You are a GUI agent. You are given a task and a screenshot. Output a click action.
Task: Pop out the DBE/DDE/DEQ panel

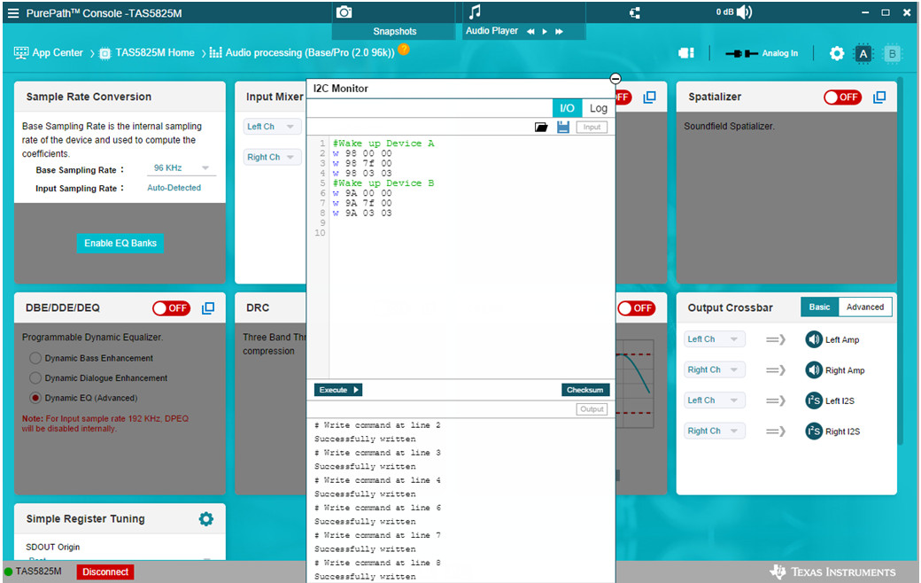(x=208, y=308)
